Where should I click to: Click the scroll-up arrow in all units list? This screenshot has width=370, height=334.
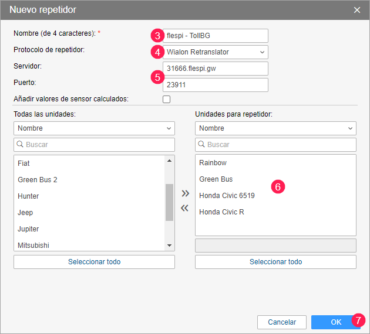(170, 160)
